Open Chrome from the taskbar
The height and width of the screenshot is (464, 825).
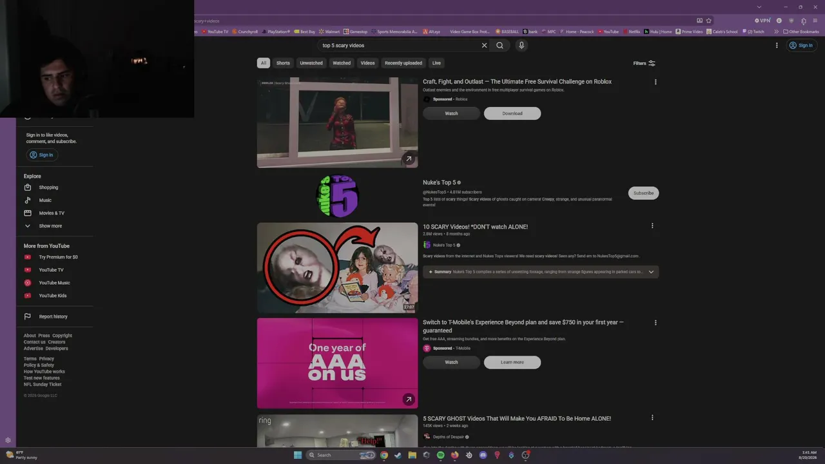point(384,455)
